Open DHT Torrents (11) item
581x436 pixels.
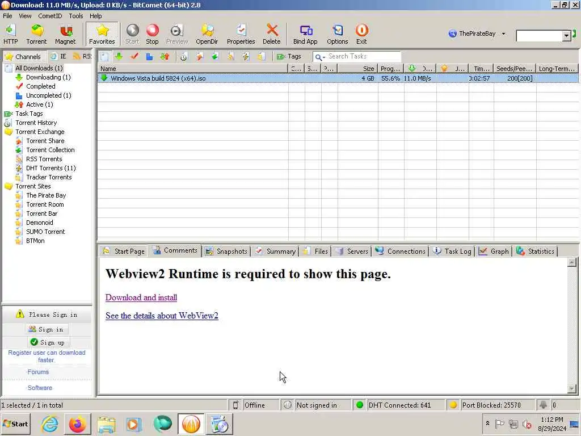click(50, 168)
